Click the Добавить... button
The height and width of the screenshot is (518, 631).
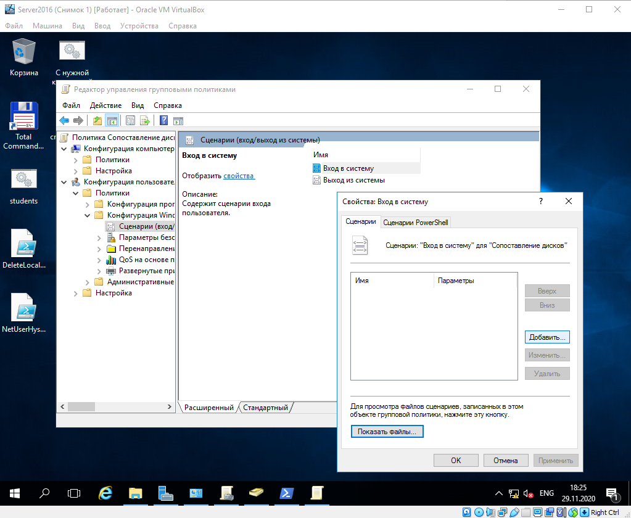546,337
